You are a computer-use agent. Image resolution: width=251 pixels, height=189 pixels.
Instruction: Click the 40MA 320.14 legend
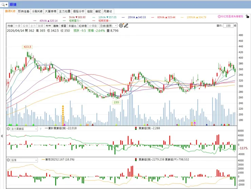[45, 21]
